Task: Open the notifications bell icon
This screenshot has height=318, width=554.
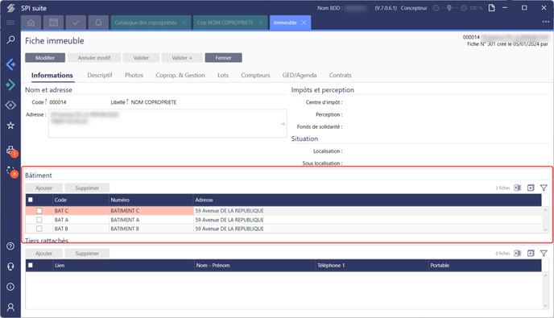Action: click(x=98, y=23)
